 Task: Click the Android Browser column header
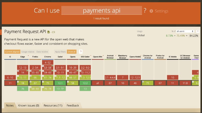point(110,57)
